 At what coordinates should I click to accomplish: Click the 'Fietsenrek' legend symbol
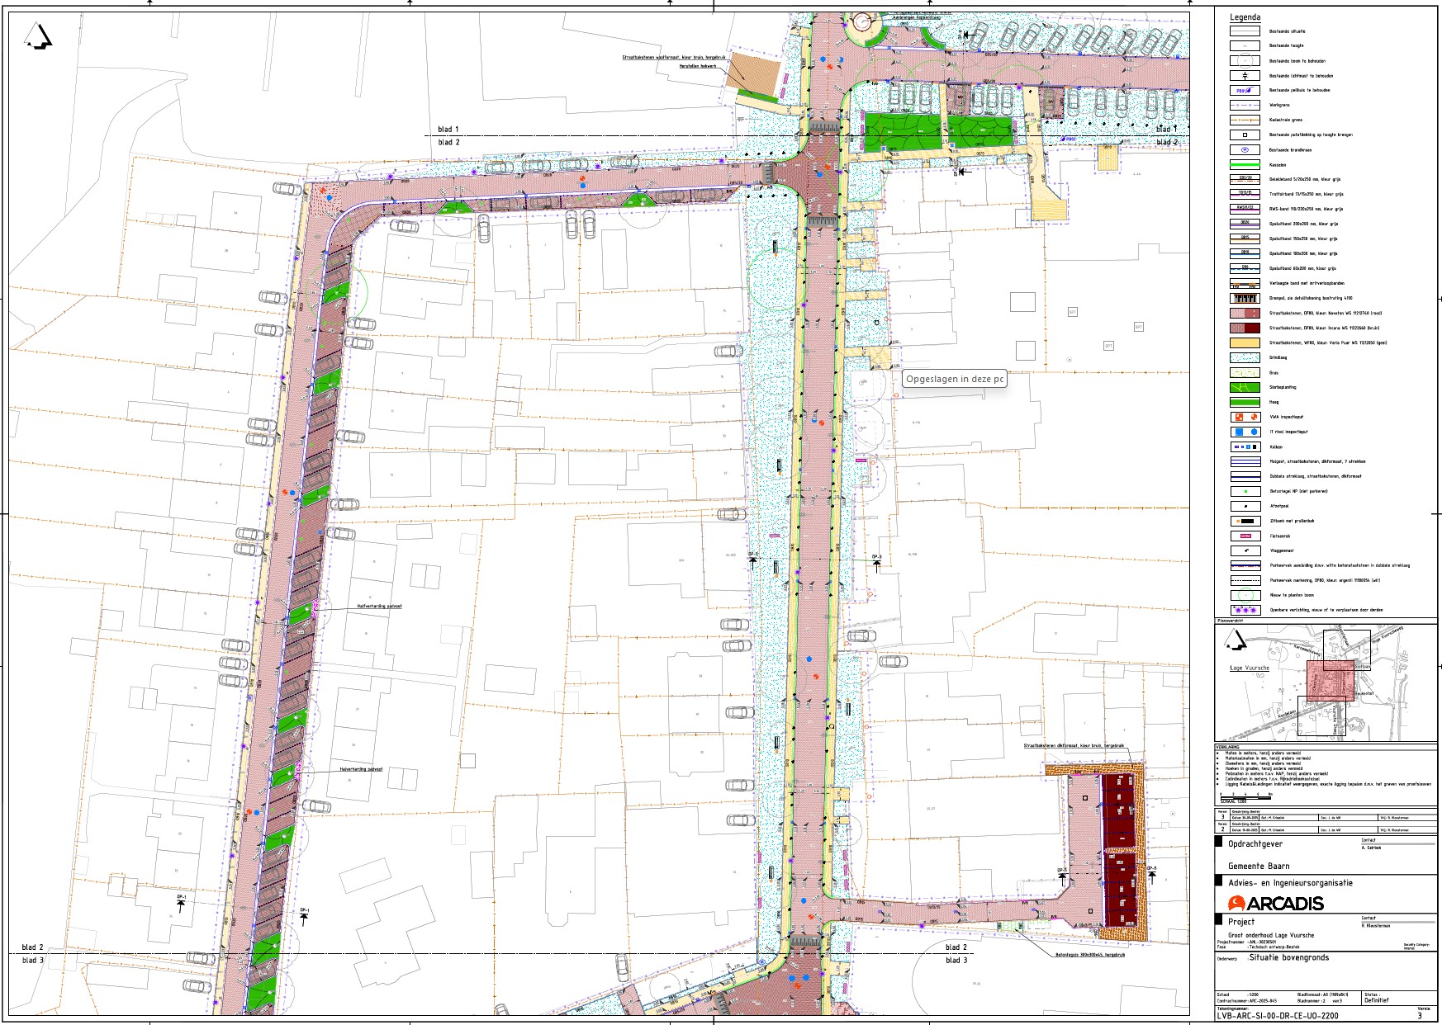(x=1245, y=536)
